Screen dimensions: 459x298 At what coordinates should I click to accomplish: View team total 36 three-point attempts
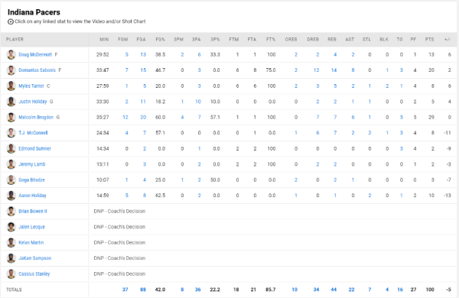(x=198, y=290)
